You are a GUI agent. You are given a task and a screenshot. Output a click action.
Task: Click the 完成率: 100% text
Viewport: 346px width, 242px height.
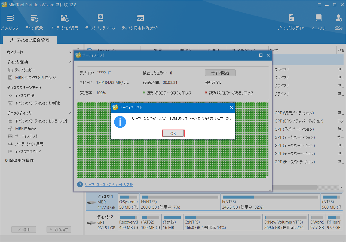[93, 93]
